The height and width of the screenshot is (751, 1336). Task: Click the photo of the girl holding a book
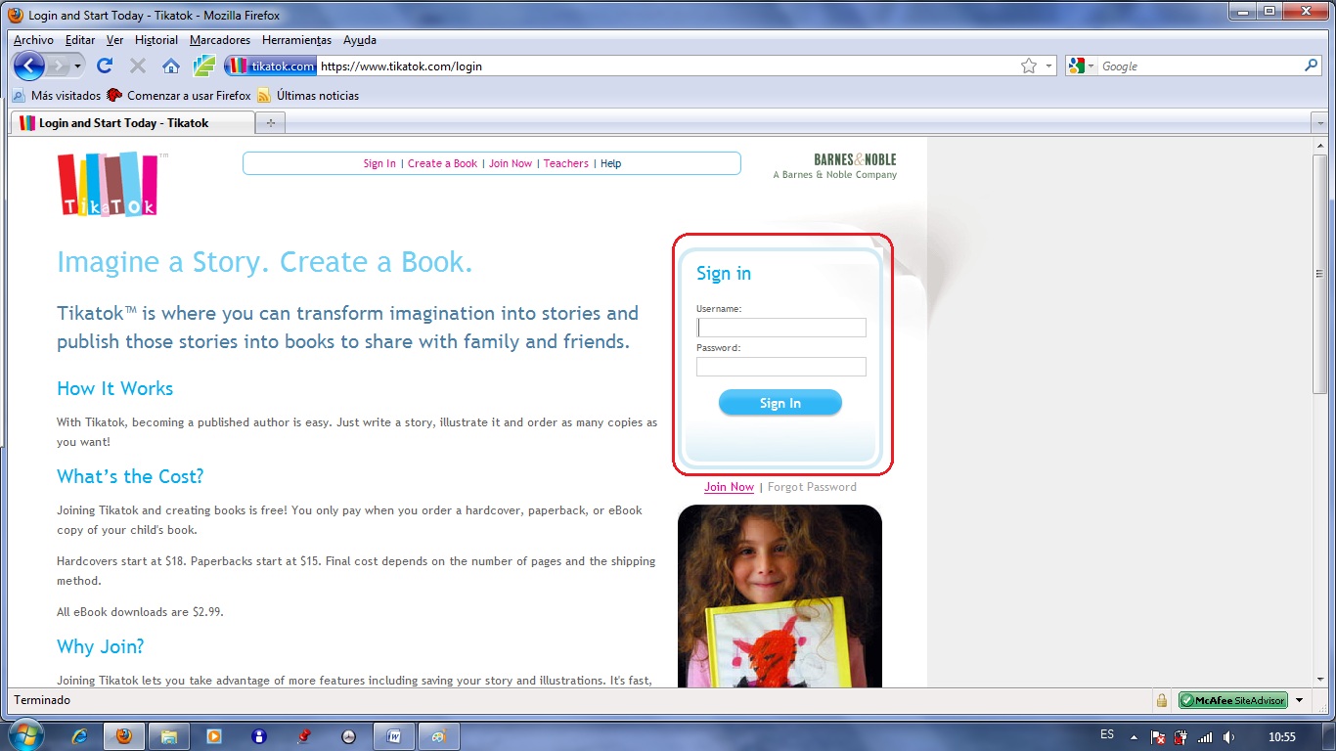click(779, 596)
